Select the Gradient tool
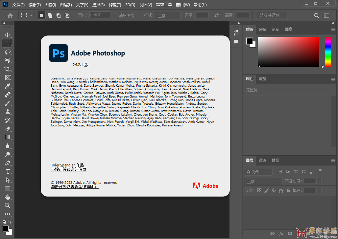 pyautogui.click(x=8, y=137)
